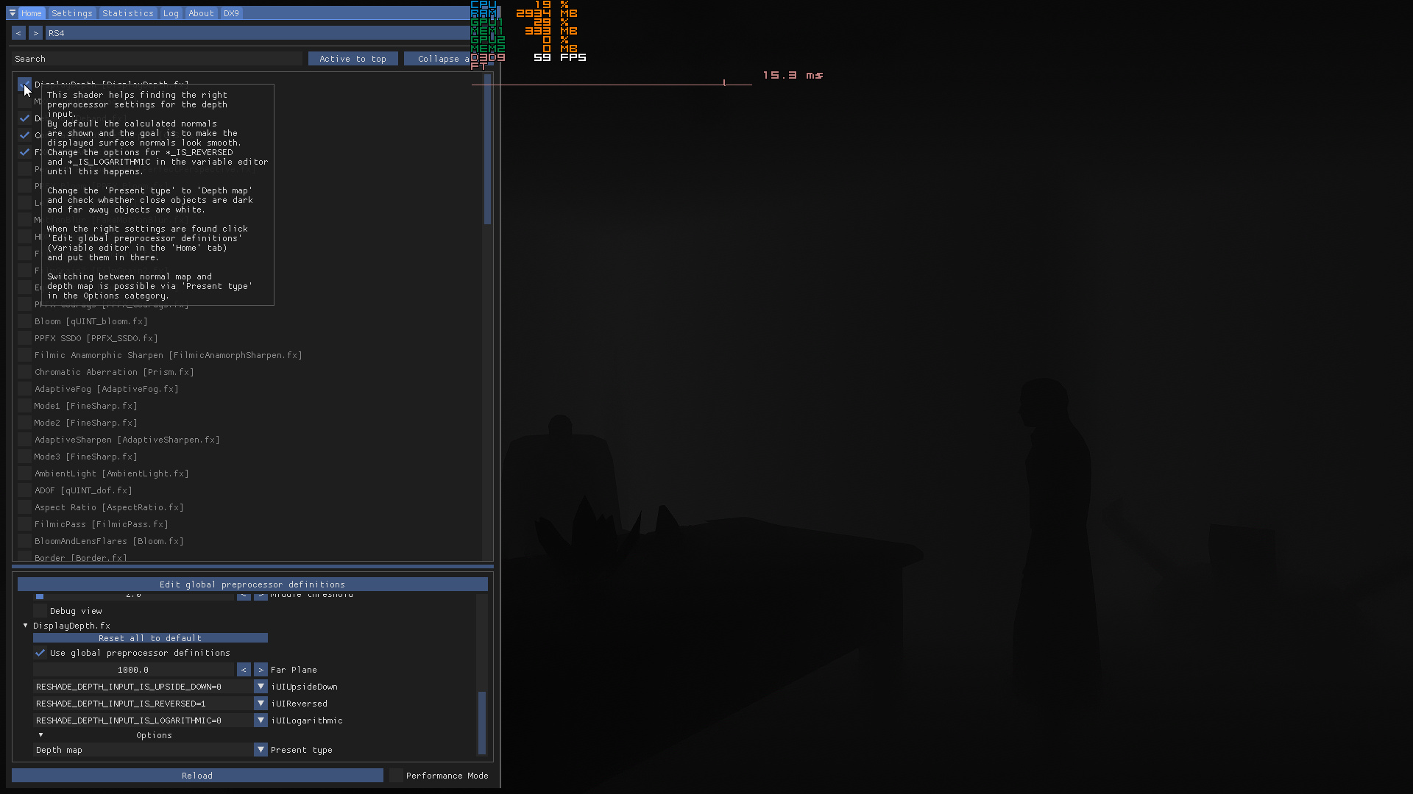Open the Present type dropdown
The image size is (1413, 794).
coord(261,750)
